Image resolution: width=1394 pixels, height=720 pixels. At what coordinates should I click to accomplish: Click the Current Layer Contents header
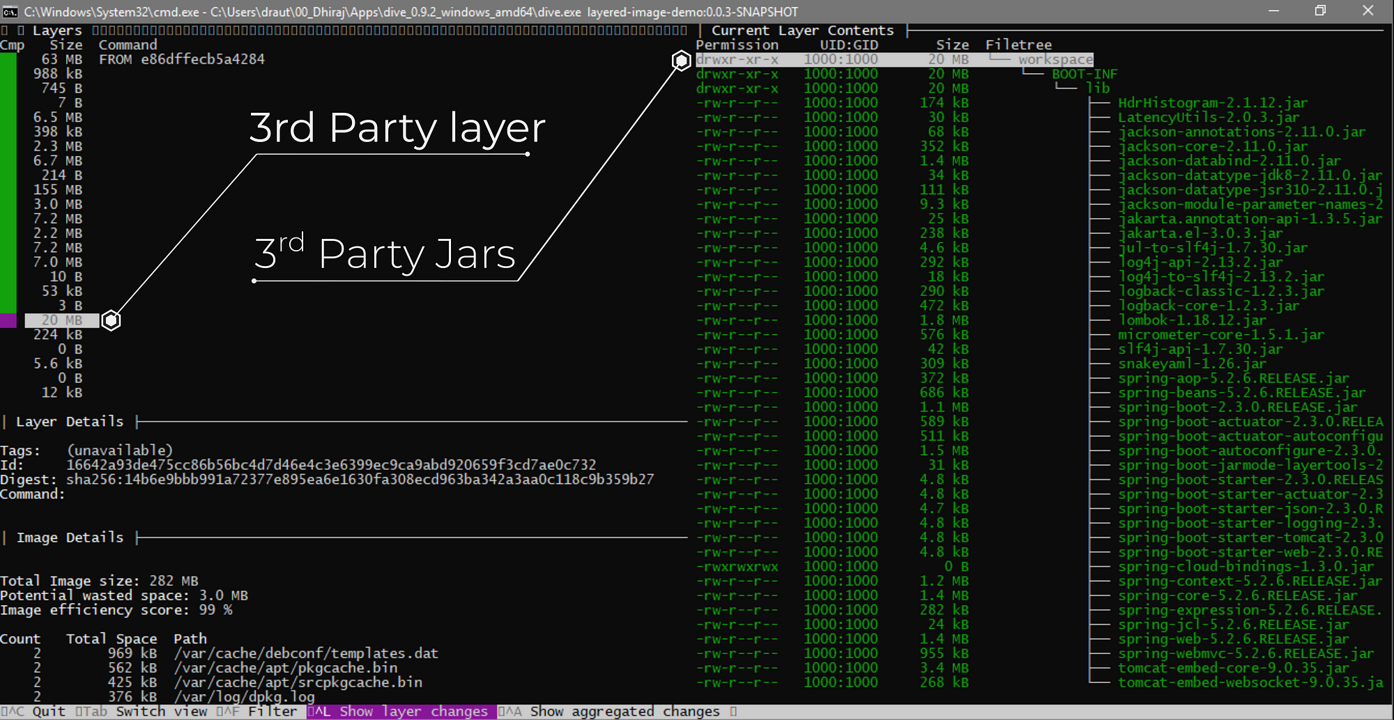tap(802, 31)
